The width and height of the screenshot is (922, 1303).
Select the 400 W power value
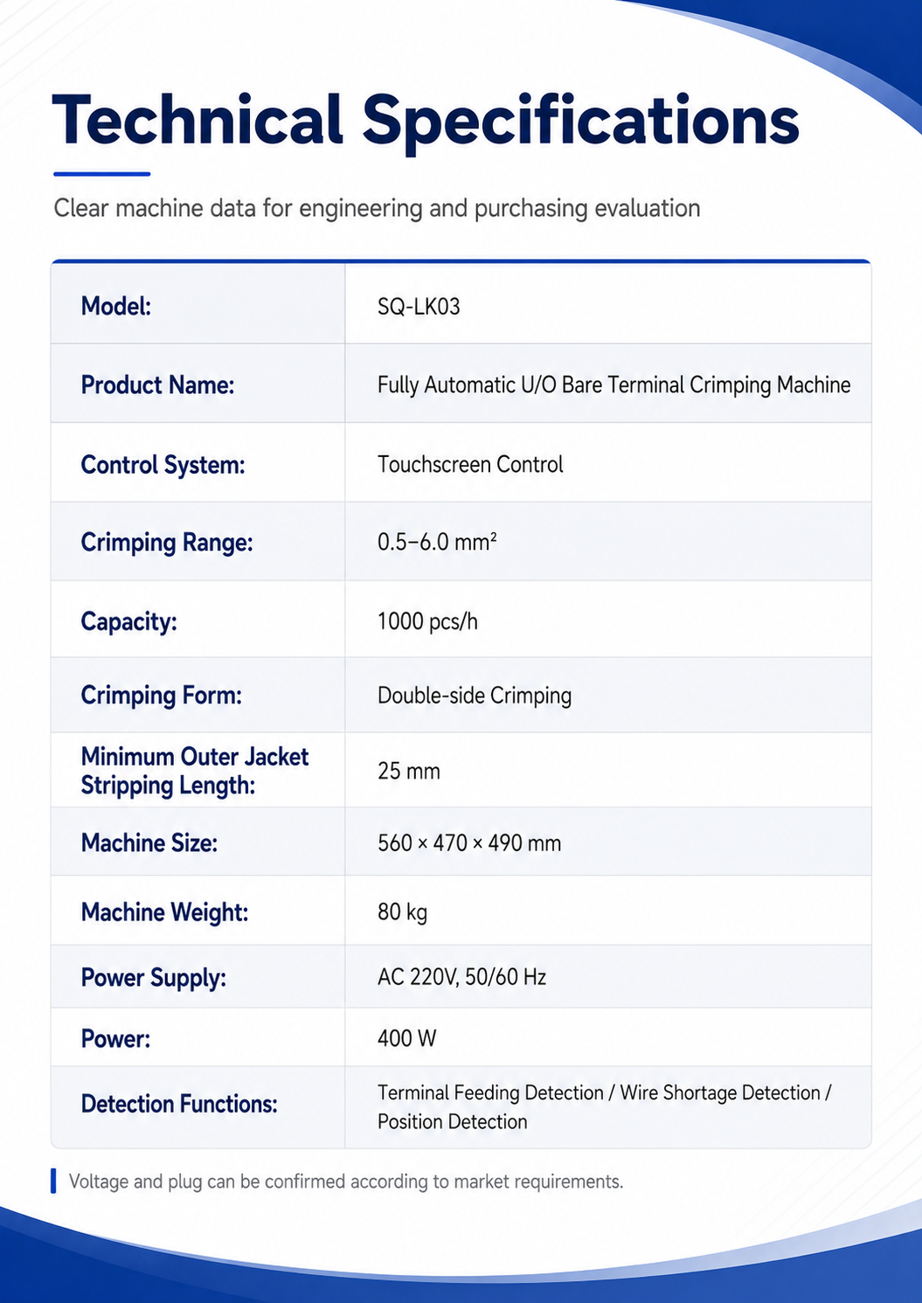point(406,1038)
